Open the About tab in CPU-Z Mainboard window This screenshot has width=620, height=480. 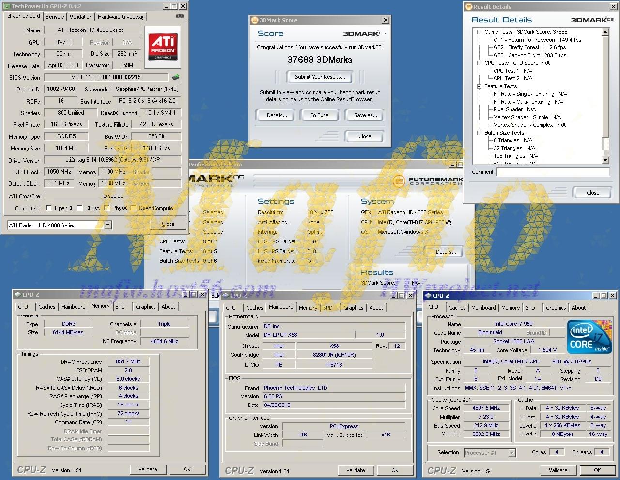pos(376,308)
